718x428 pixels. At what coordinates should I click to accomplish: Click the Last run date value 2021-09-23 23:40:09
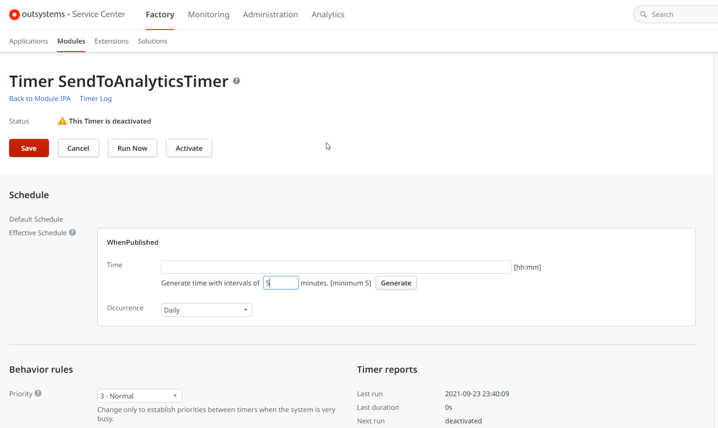click(477, 393)
